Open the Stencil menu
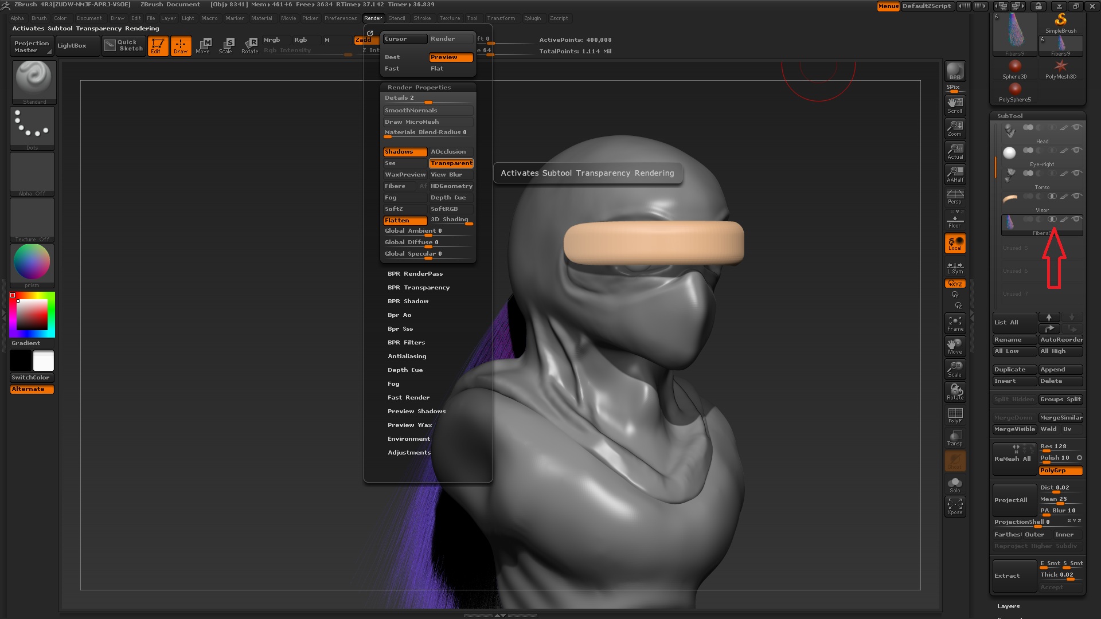 pos(396,18)
